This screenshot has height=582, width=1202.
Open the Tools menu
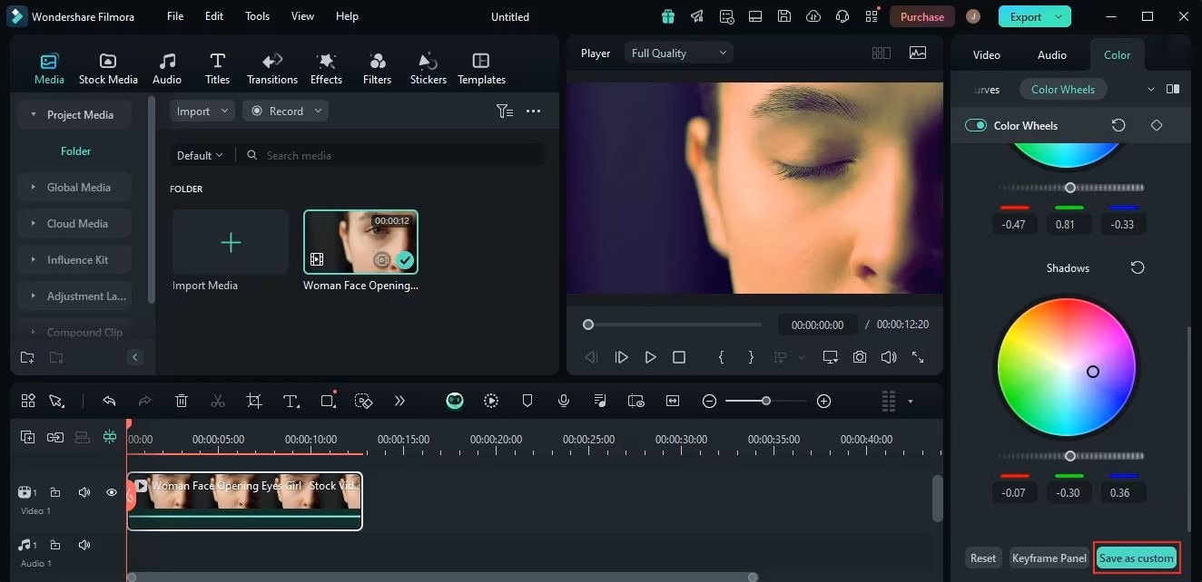257,15
